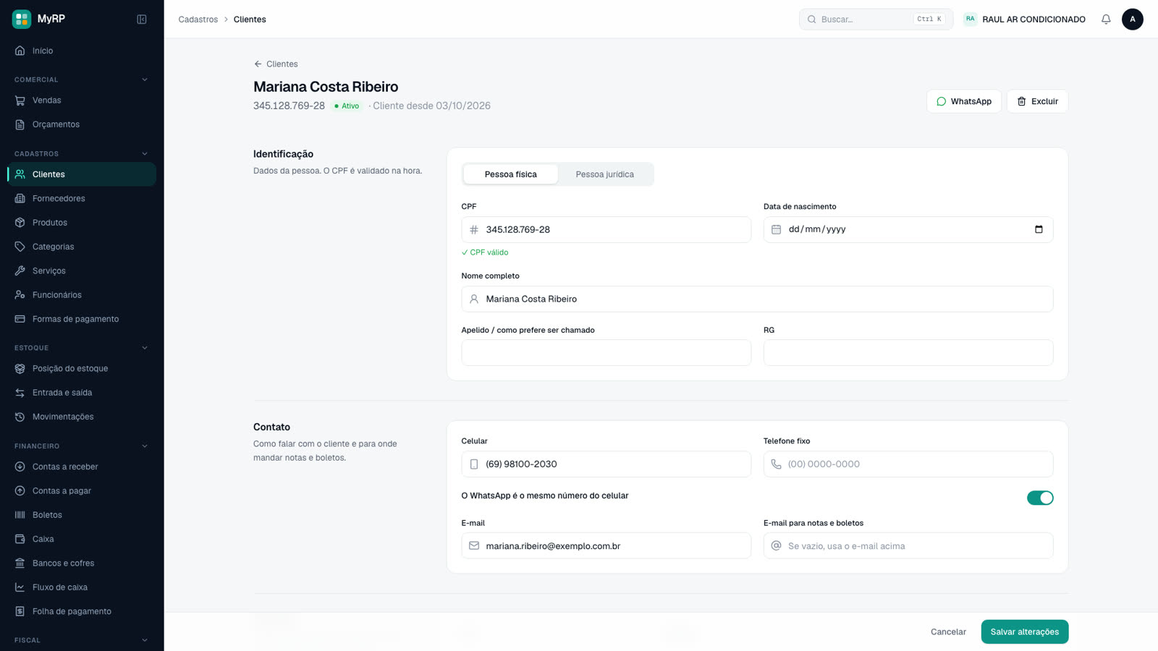Open Produtos in sidebar
1158x651 pixels.
pos(82,223)
